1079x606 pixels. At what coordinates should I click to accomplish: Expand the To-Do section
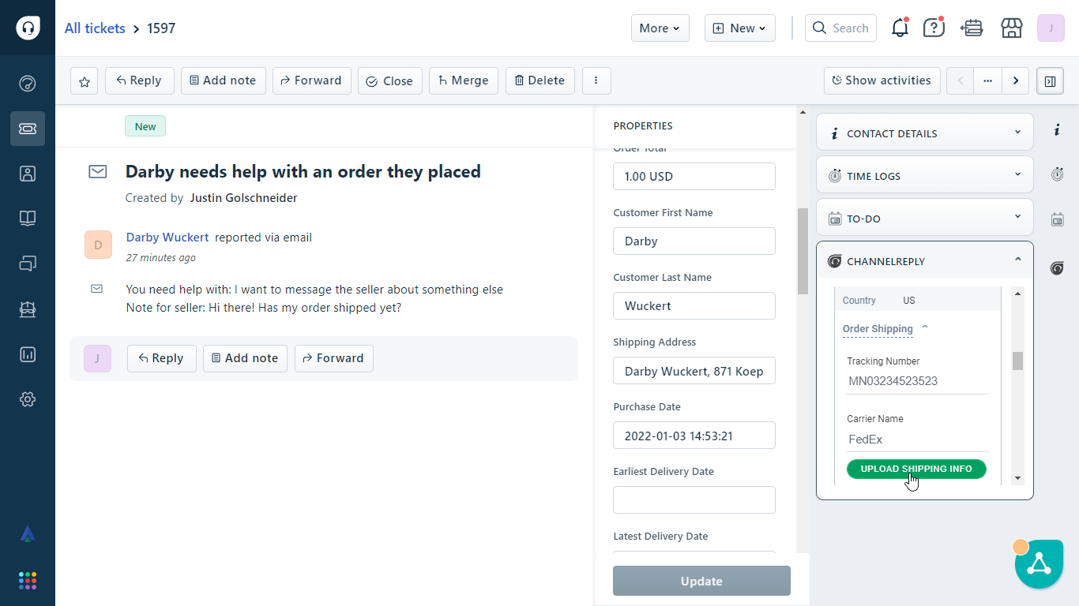[x=924, y=218]
